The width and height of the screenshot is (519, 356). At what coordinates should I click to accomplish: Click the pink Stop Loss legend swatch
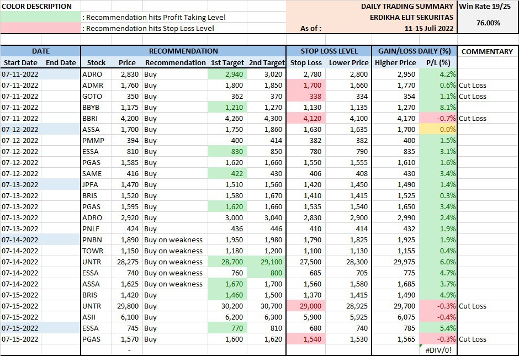pos(40,28)
